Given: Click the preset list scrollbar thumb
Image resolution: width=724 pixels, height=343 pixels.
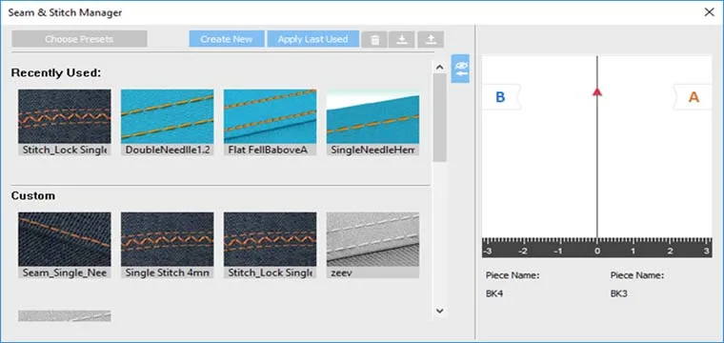Looking at the screenshot, I should click(x=439, y=118).
